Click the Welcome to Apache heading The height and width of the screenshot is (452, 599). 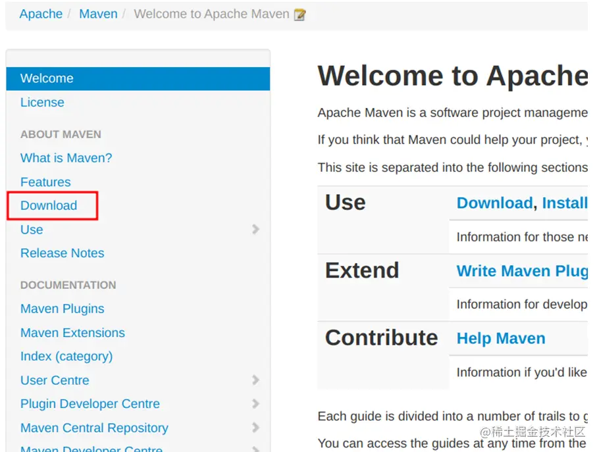453,76
